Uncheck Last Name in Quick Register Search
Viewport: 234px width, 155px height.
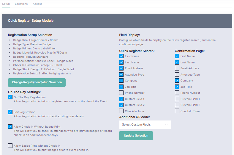point(121,62)
